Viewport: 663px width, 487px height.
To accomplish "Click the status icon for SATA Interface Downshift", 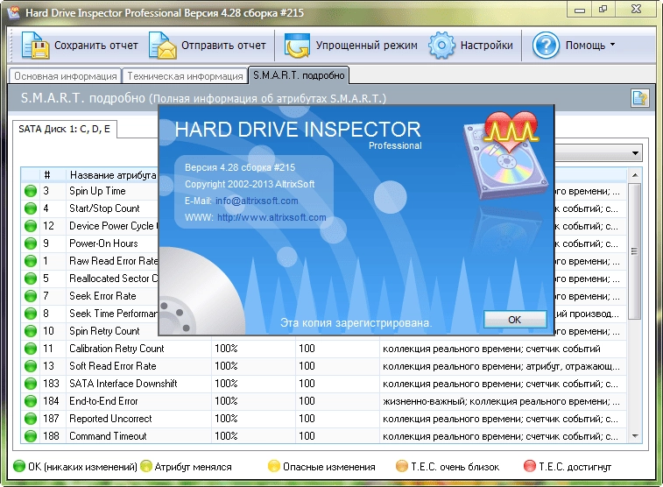I will pos(31,384).
